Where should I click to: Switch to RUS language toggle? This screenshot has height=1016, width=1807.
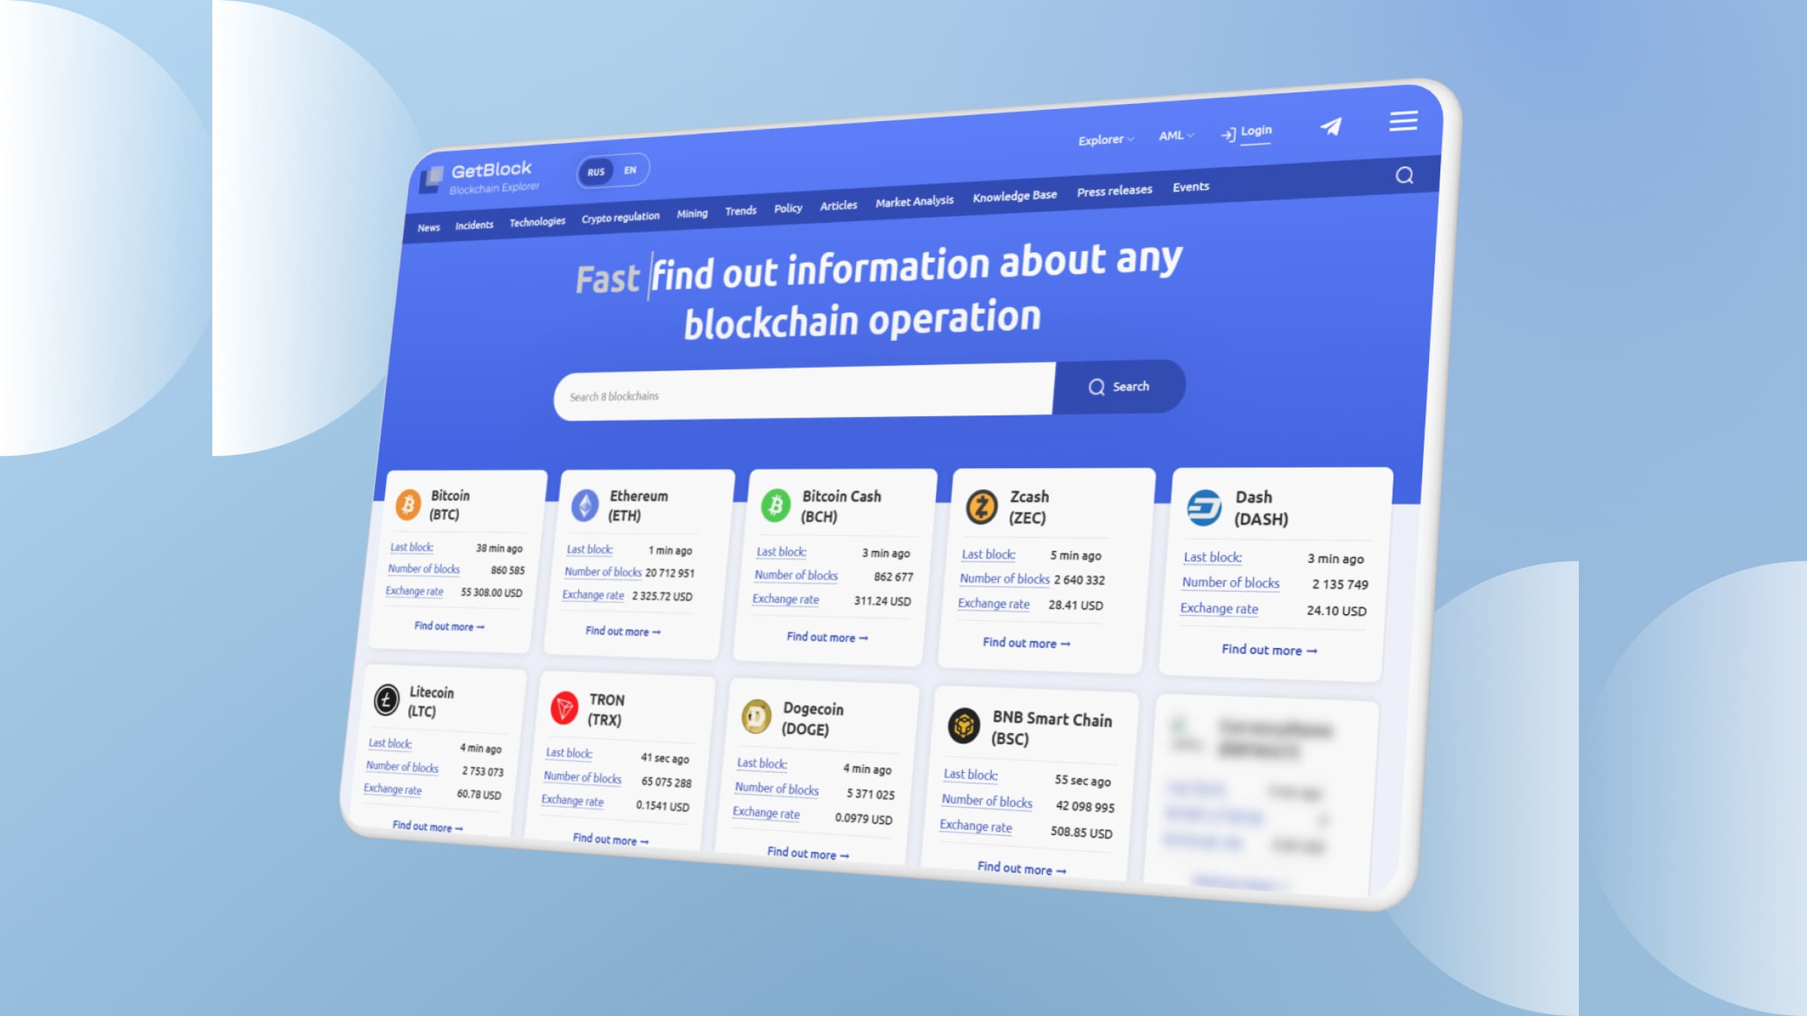(595, 171)
